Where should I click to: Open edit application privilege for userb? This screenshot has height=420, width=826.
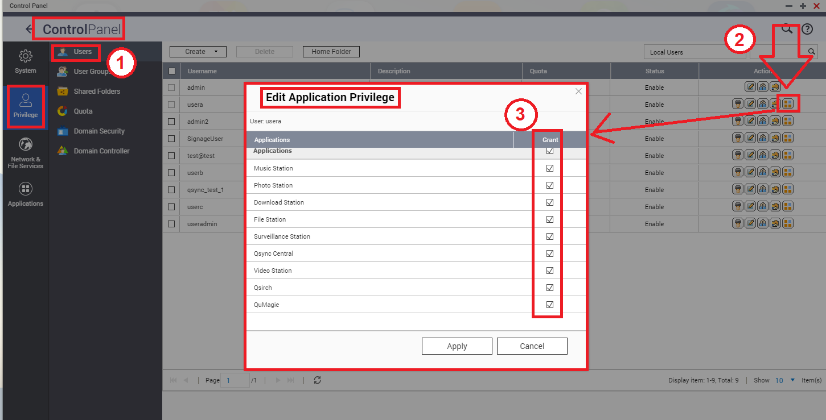(x=788, y=172)
